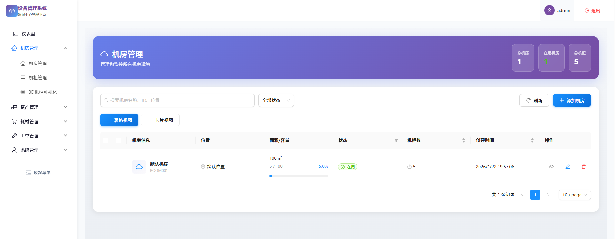Screen dimensions: 615x239
Task: Open 3D机柜可视化 menu item
Action: (x=38, y=92)
